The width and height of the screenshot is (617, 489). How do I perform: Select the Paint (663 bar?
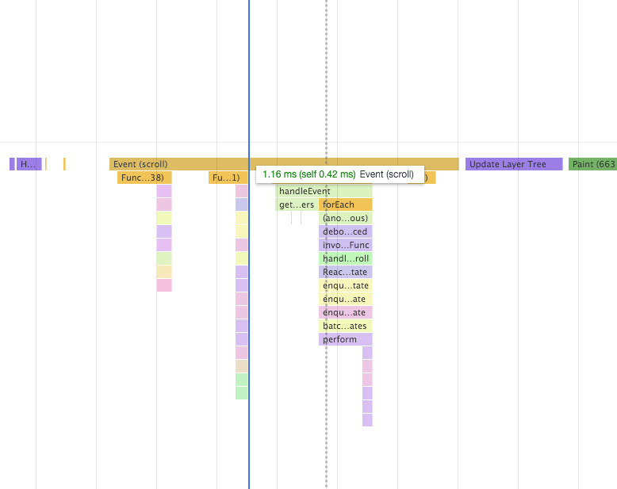(592, 164)
